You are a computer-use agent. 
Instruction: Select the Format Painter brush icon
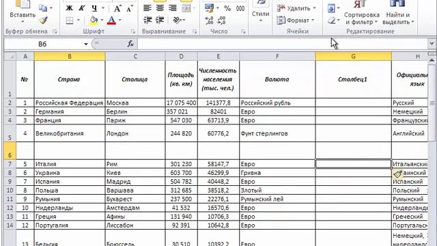coord(43,20)
